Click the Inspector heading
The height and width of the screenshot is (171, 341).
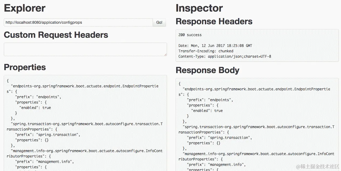199,8
